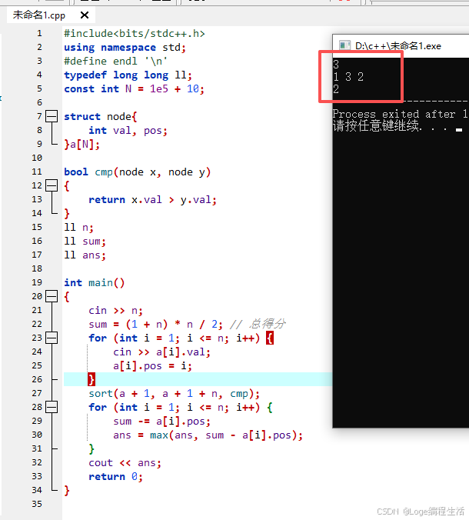
Task: Click the line 'return x.val > y.val;'
Action: (152, 200)
